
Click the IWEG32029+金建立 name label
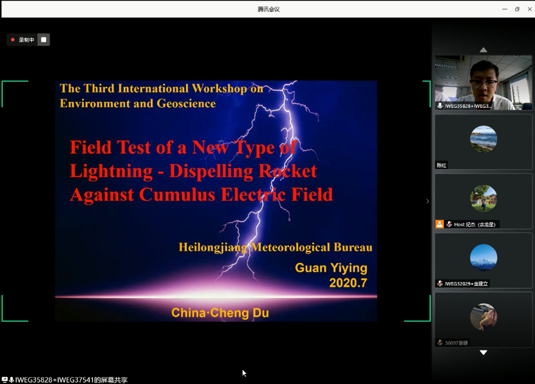pos(466,283)
